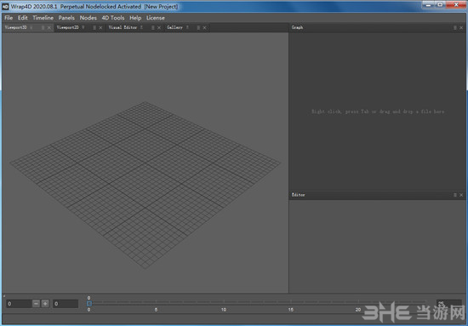Open the Graph panel options grip icon
Viewport: 468px width, 326px height.
click(x=455, y=28)
